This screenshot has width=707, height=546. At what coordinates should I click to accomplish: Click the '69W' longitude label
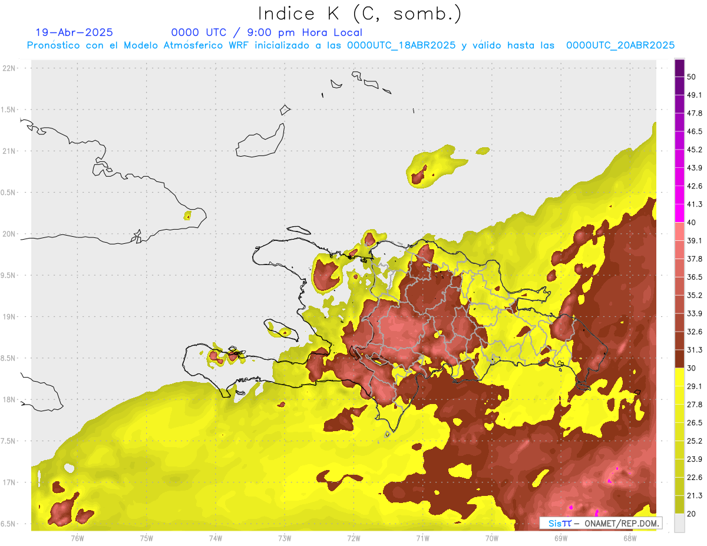[561, 538]
